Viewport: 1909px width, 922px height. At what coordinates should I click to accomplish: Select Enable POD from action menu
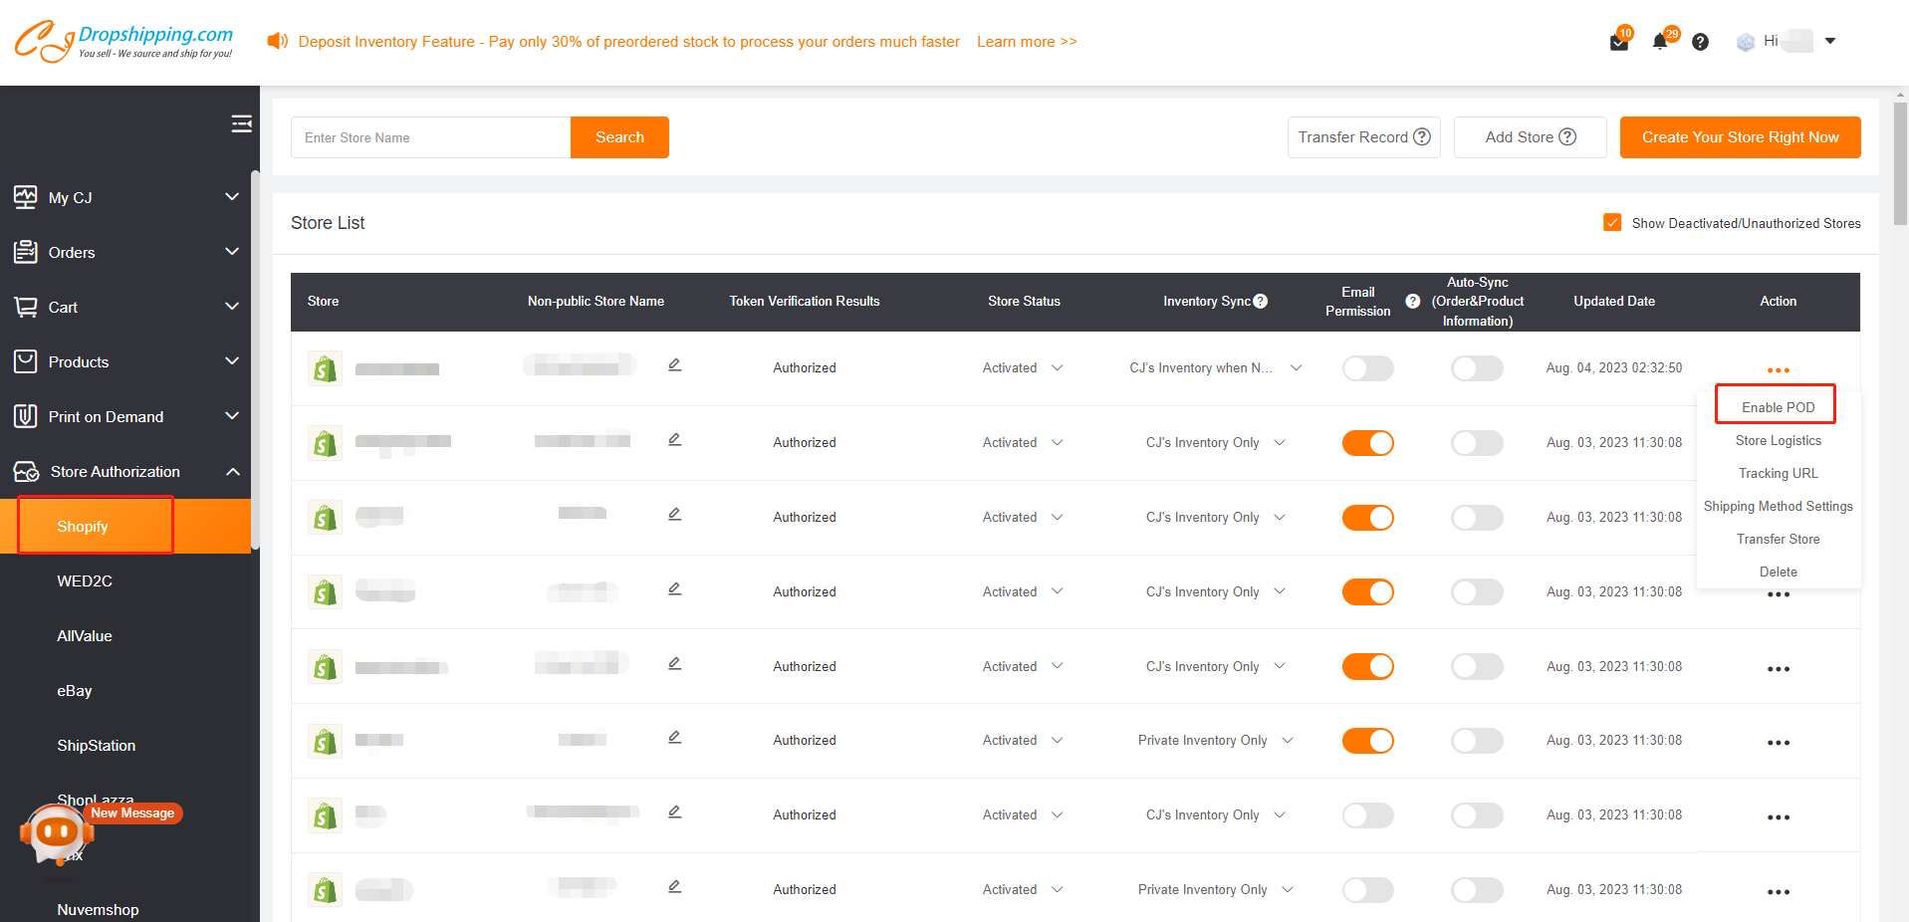click(1778, 407)
